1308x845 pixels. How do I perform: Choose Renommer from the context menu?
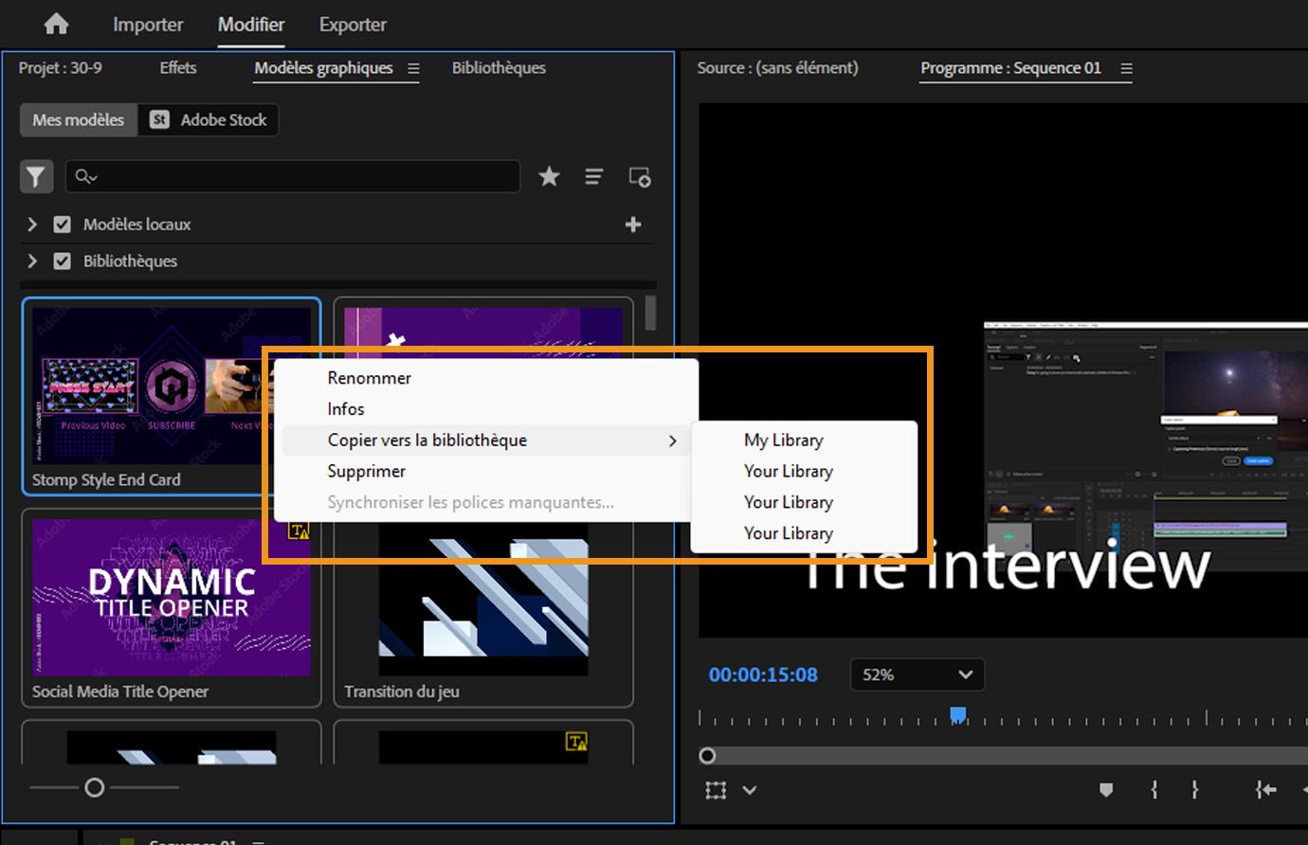tap(369, 378)
